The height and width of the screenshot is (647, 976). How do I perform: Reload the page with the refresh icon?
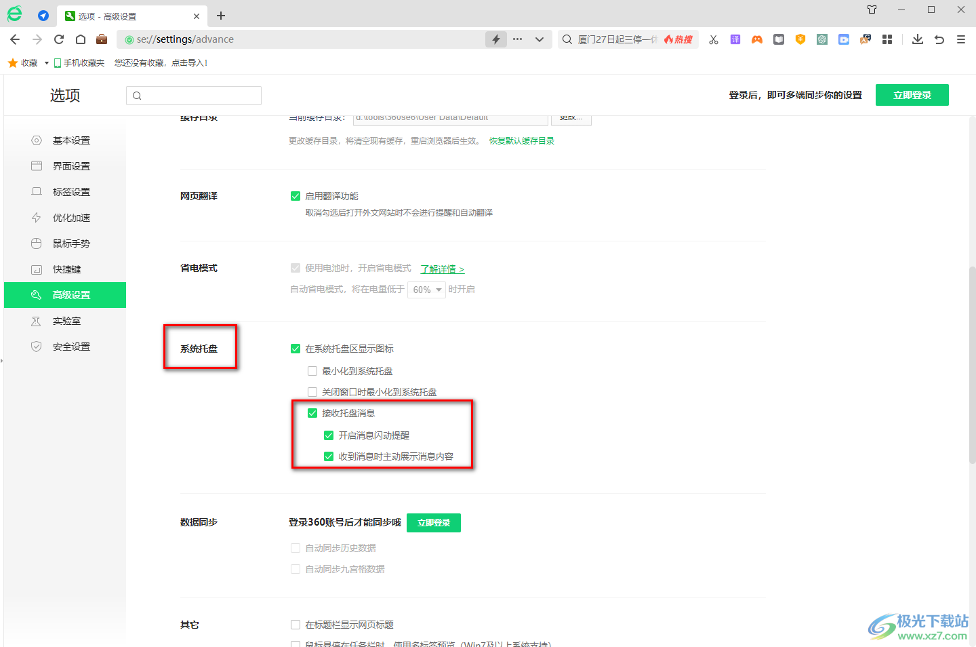click(x=59, y=39)
